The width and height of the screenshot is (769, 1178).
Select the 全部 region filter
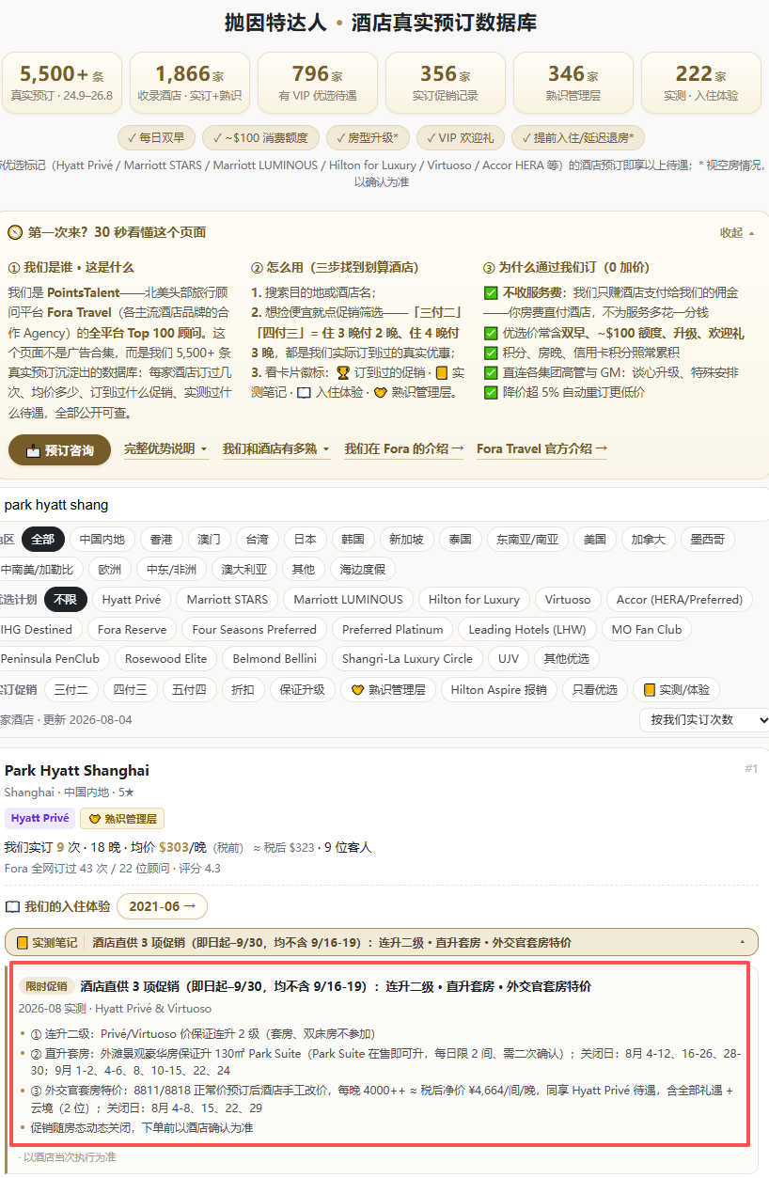point(43,540)
